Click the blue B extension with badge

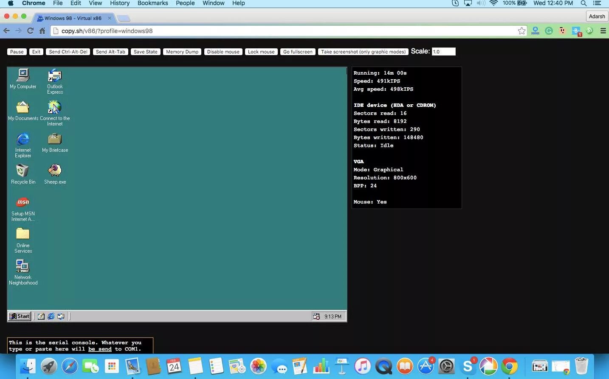pos(576,31)
